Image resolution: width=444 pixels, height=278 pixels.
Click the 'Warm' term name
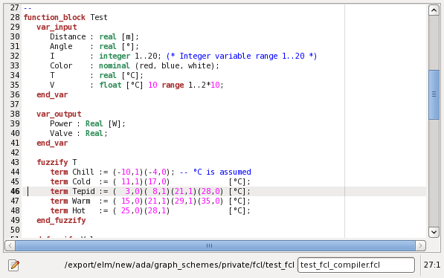coord(81,201)
